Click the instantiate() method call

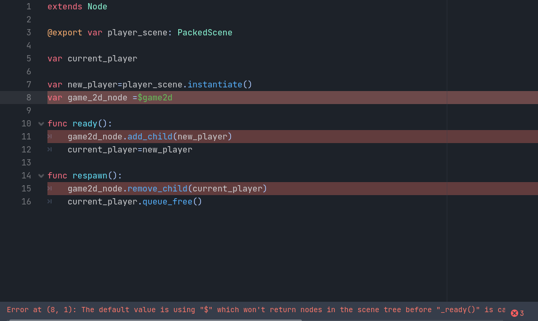219,85
